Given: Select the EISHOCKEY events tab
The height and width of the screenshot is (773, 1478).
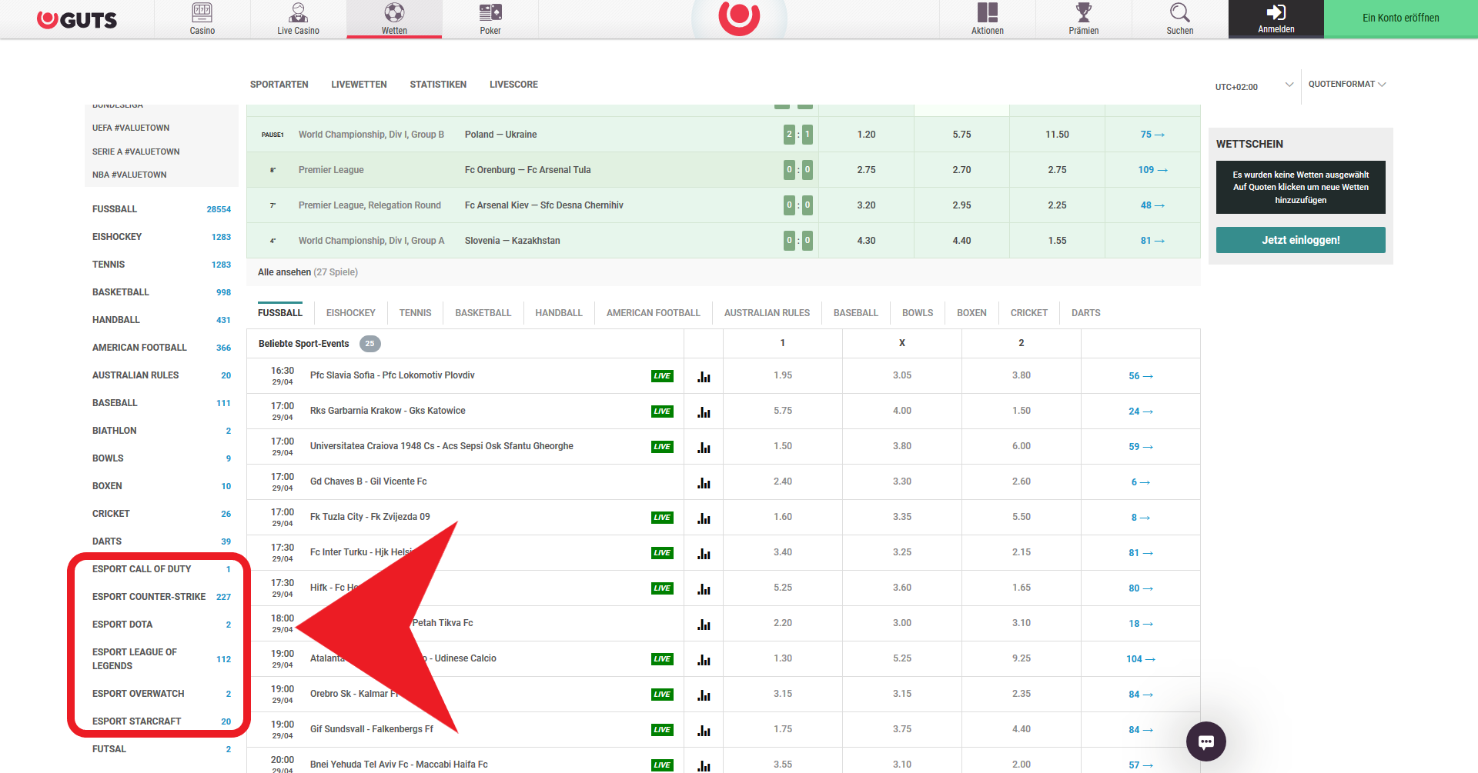Looking at the screenshot, I should (x=351, y=313).
